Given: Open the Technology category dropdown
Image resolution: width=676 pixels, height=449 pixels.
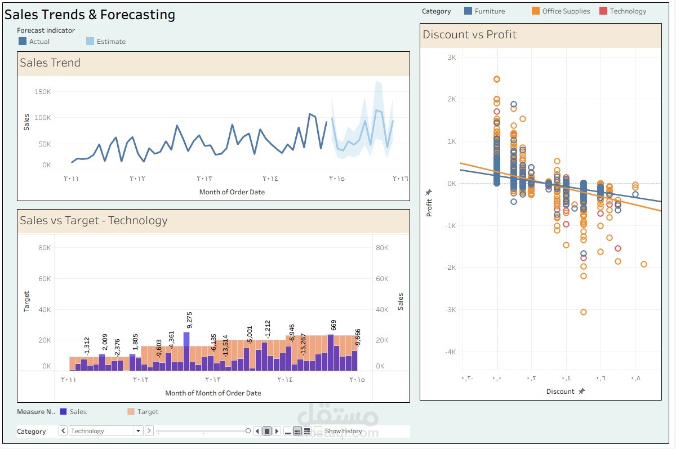Looking at the screenshot, I should 138,430.
